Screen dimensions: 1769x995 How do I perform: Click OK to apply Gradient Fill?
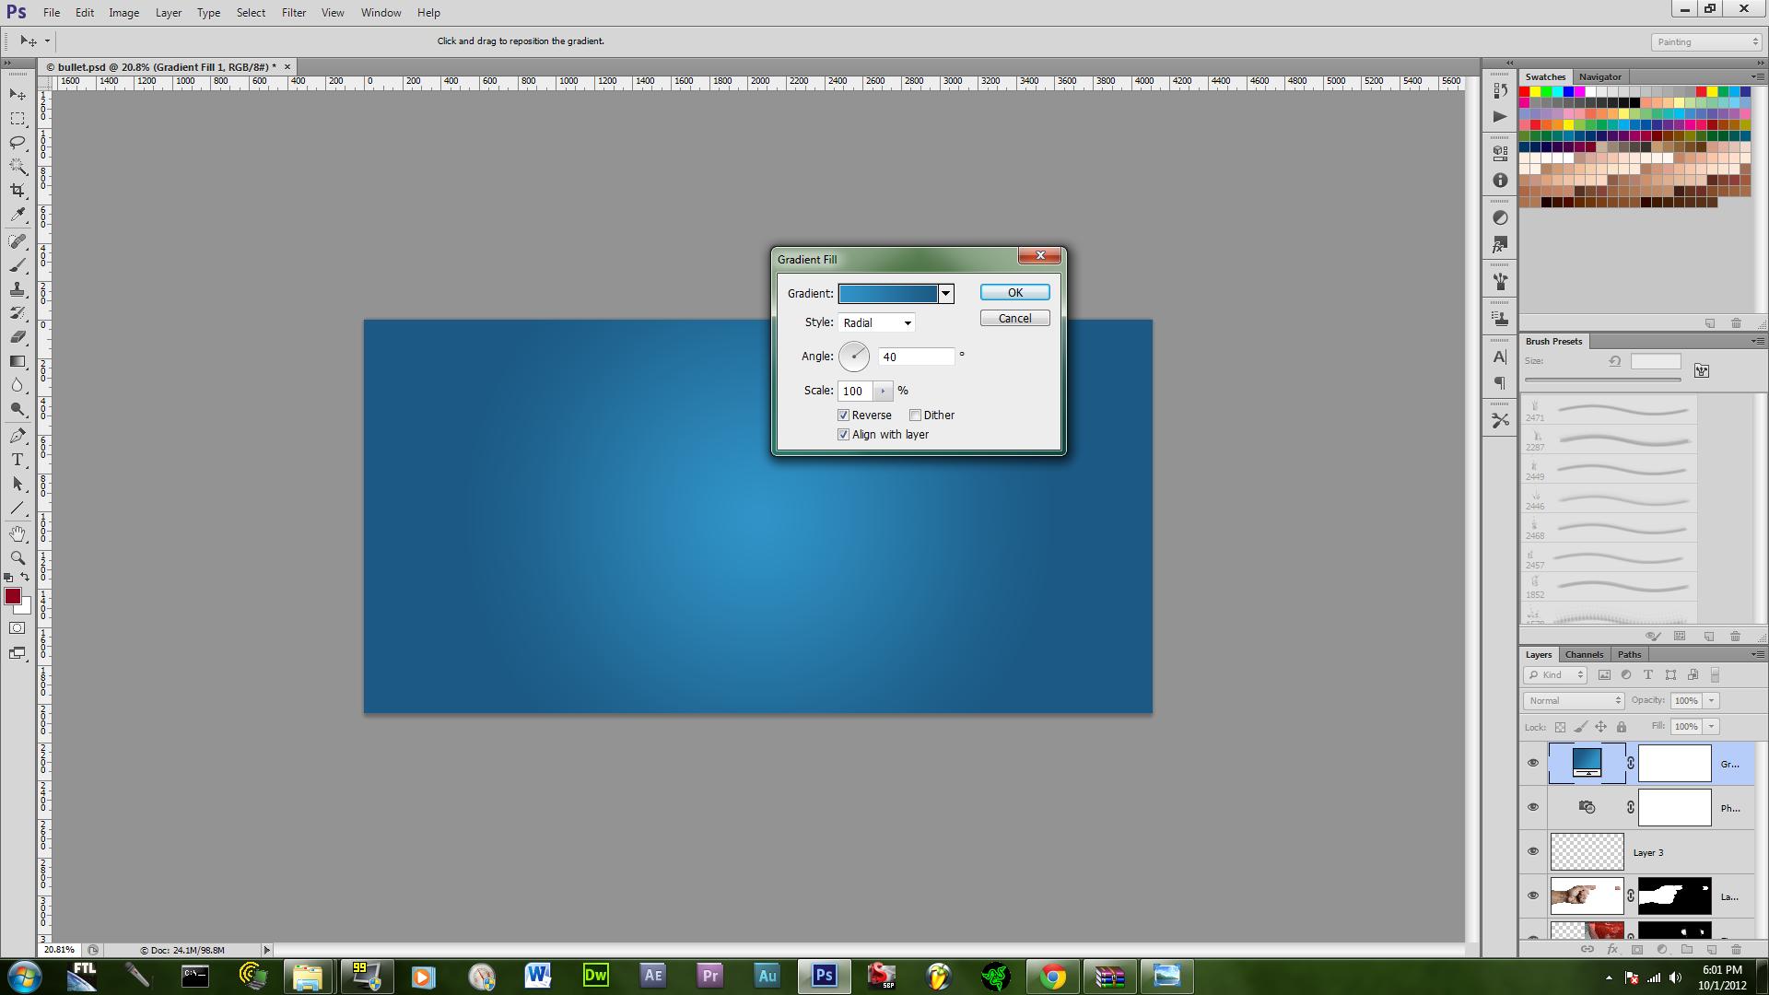1014,291
